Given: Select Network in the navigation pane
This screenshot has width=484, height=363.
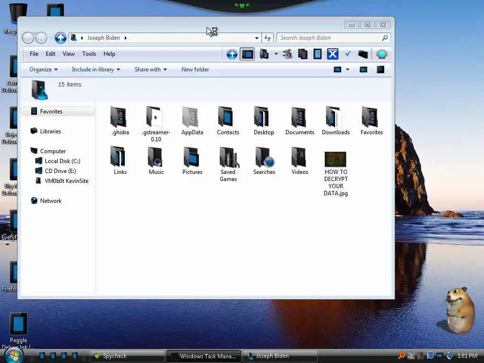Looking at the screenshot, I should (51, 200).
